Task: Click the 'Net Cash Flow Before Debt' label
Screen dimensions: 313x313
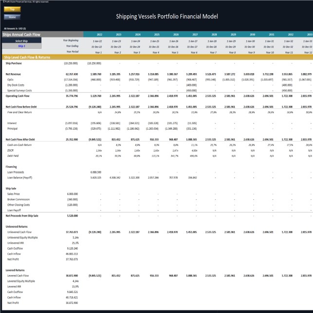Action: (21, 107)
